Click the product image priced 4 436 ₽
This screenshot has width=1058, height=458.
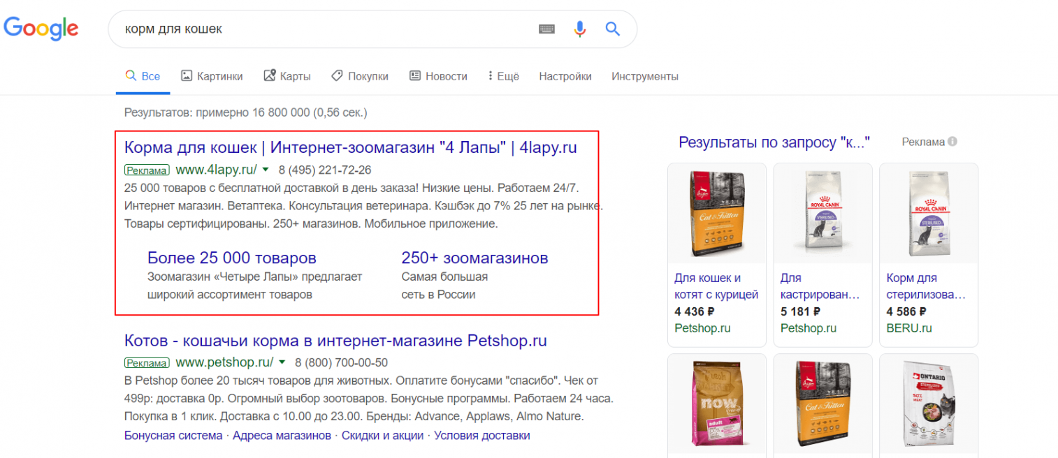717,214
